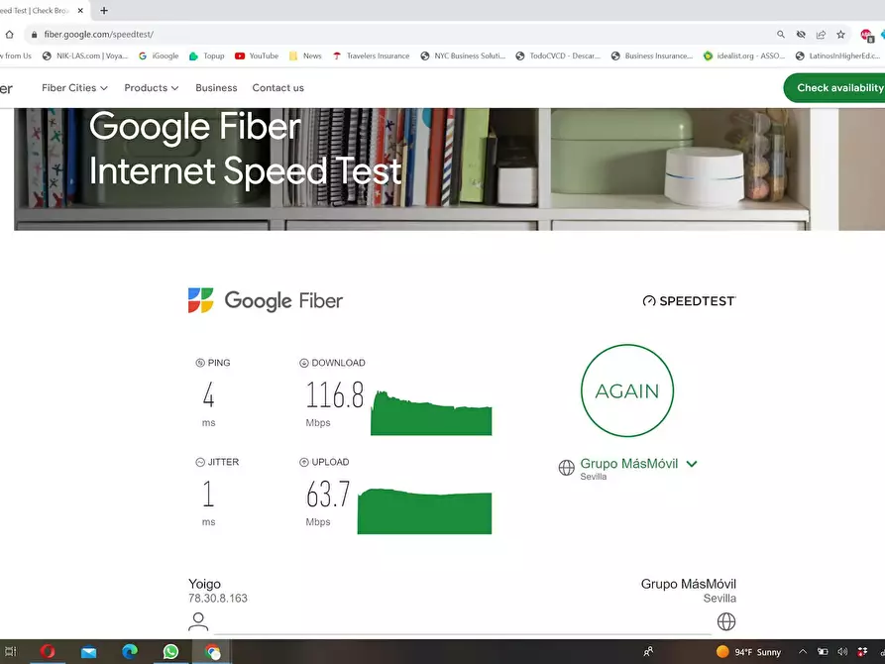Open the Fiber Cities dropdown menu
This screenshot has width=885, height=664.
[74, 88]
